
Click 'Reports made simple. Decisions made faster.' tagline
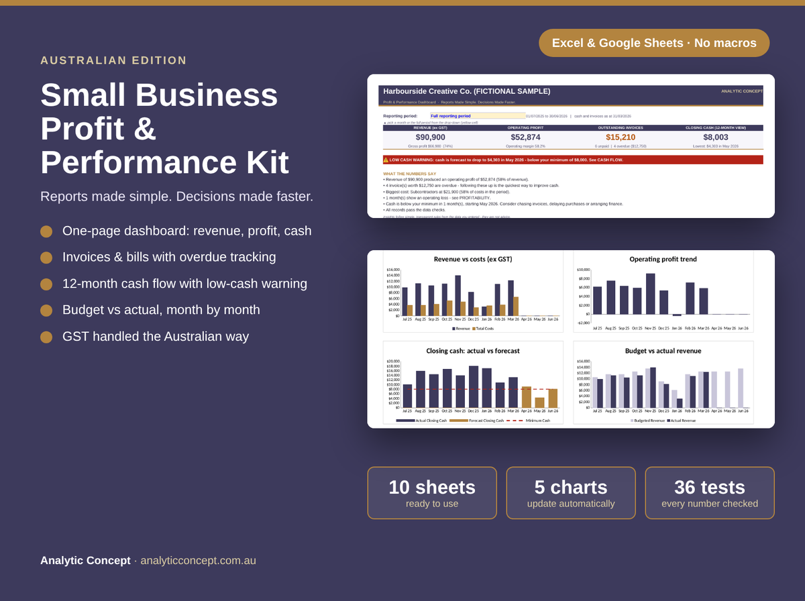tap(176, 197)
